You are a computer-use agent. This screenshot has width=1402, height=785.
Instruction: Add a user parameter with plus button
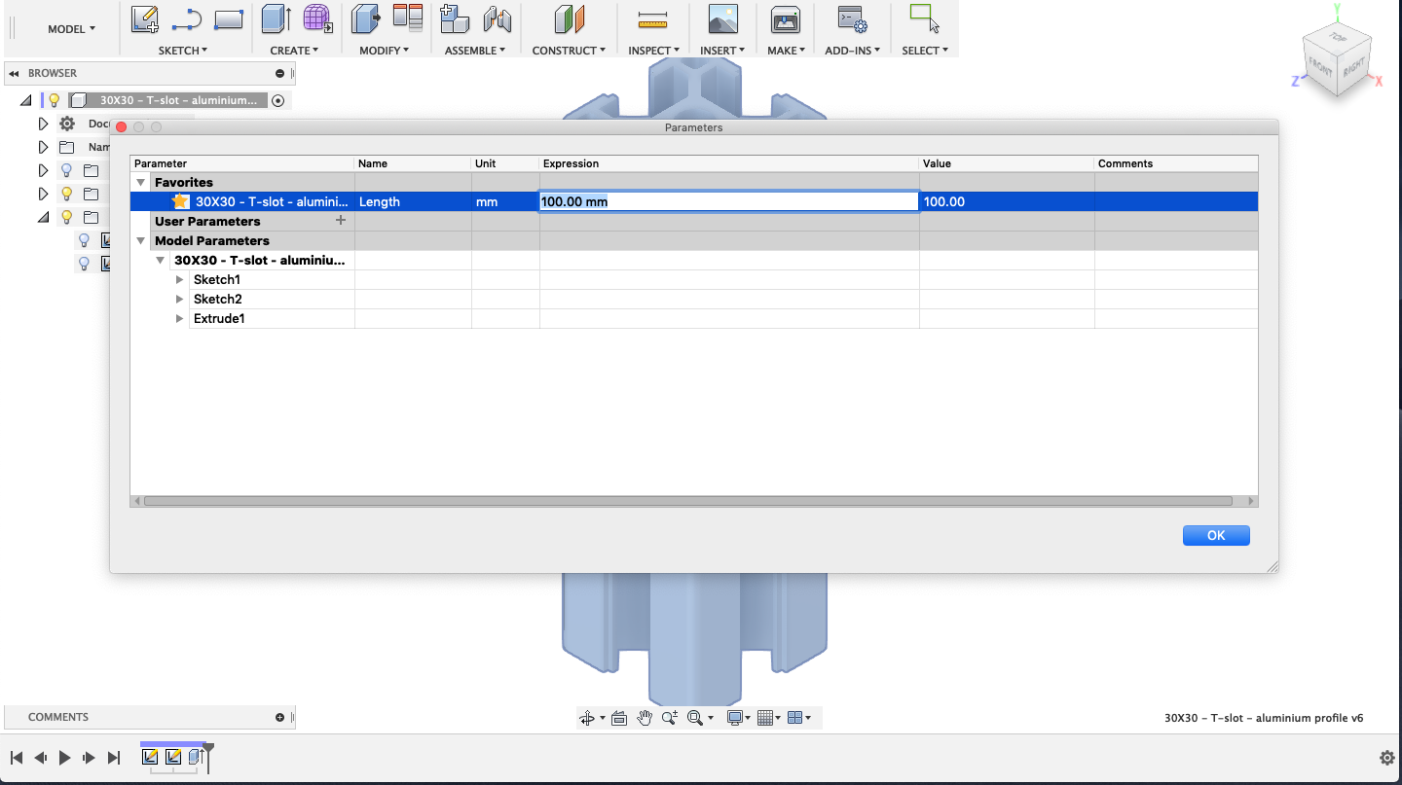click(x=340, y=221)
